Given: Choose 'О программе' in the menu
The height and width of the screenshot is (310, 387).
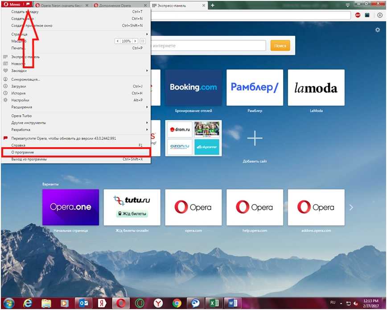Looking at the screenshot, I should pos(76,153).
